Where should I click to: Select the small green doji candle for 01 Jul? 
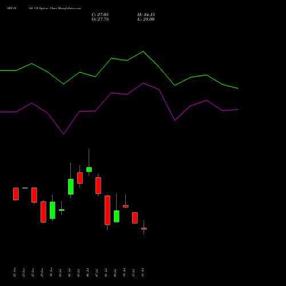click(62, 210)
